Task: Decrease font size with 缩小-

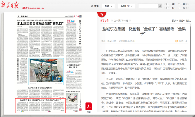Action: [182, 21]
